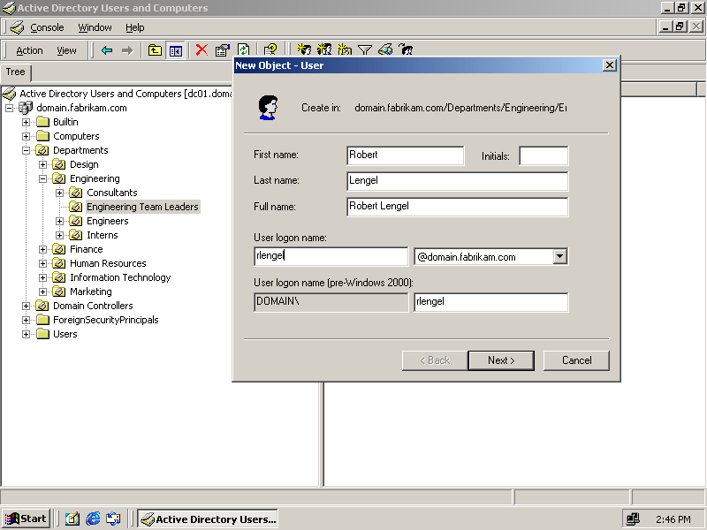Click the back arrow in toolbar
Viewport: 707px width, 530px height.
tap(107, 50)
